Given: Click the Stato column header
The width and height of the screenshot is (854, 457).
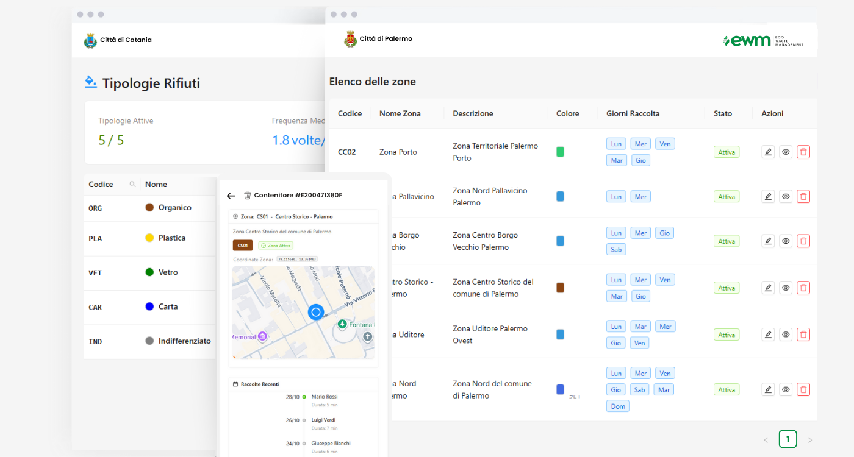Looking at the screenshot, I should 722,113.
